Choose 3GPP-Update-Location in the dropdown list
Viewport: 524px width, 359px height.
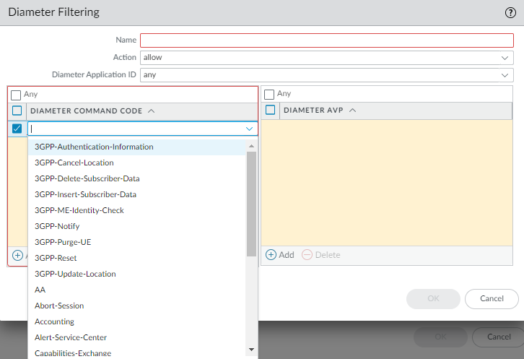point(75,274)
